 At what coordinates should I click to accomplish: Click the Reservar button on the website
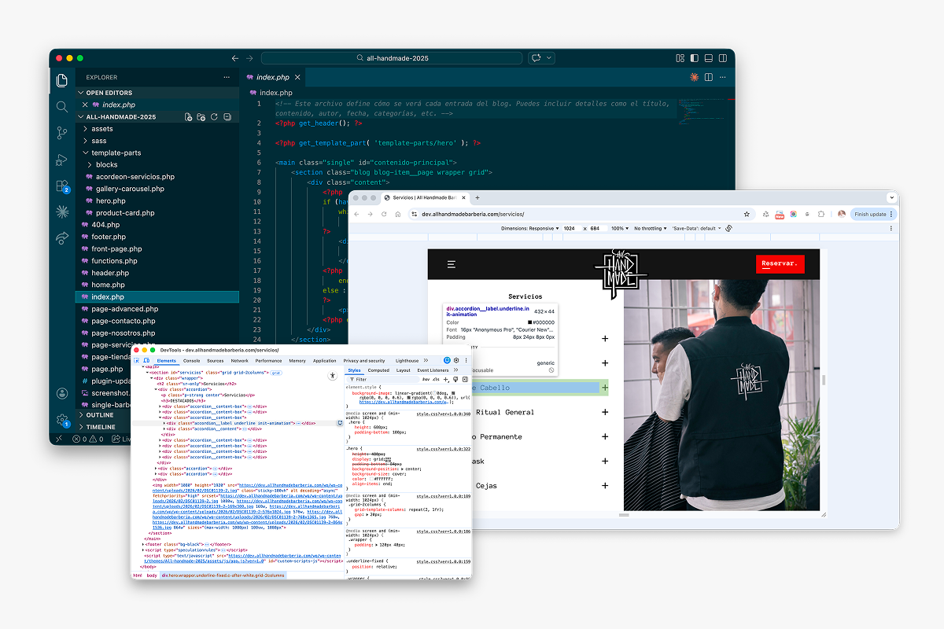[780, 264]
